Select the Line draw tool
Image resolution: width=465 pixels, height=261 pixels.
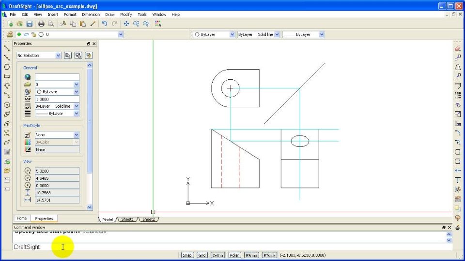(x=7, y=48)
